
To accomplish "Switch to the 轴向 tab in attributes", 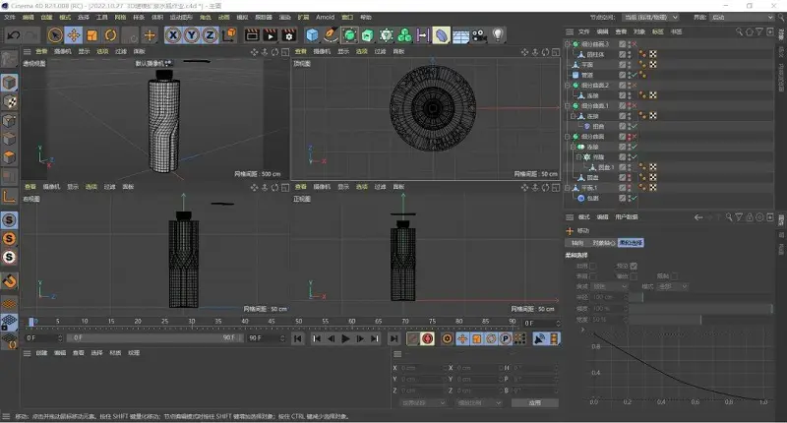I will [577, 243].
